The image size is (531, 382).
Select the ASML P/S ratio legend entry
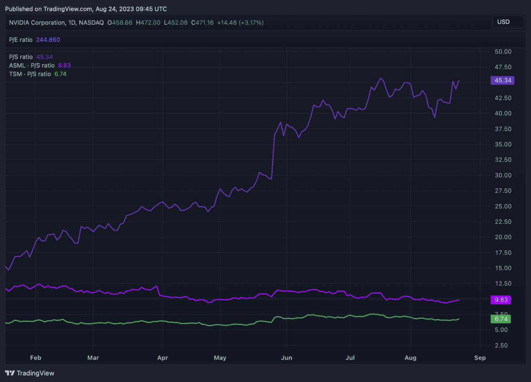point(32,66)
